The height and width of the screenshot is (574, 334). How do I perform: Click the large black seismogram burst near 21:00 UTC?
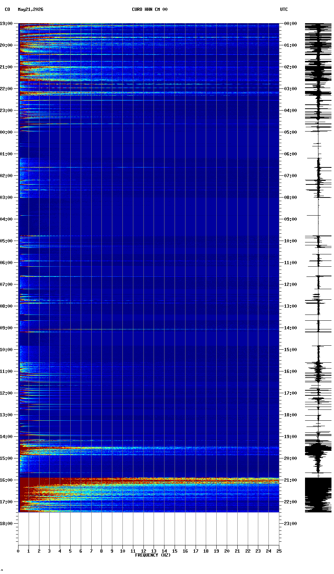[x=318, y=495]
